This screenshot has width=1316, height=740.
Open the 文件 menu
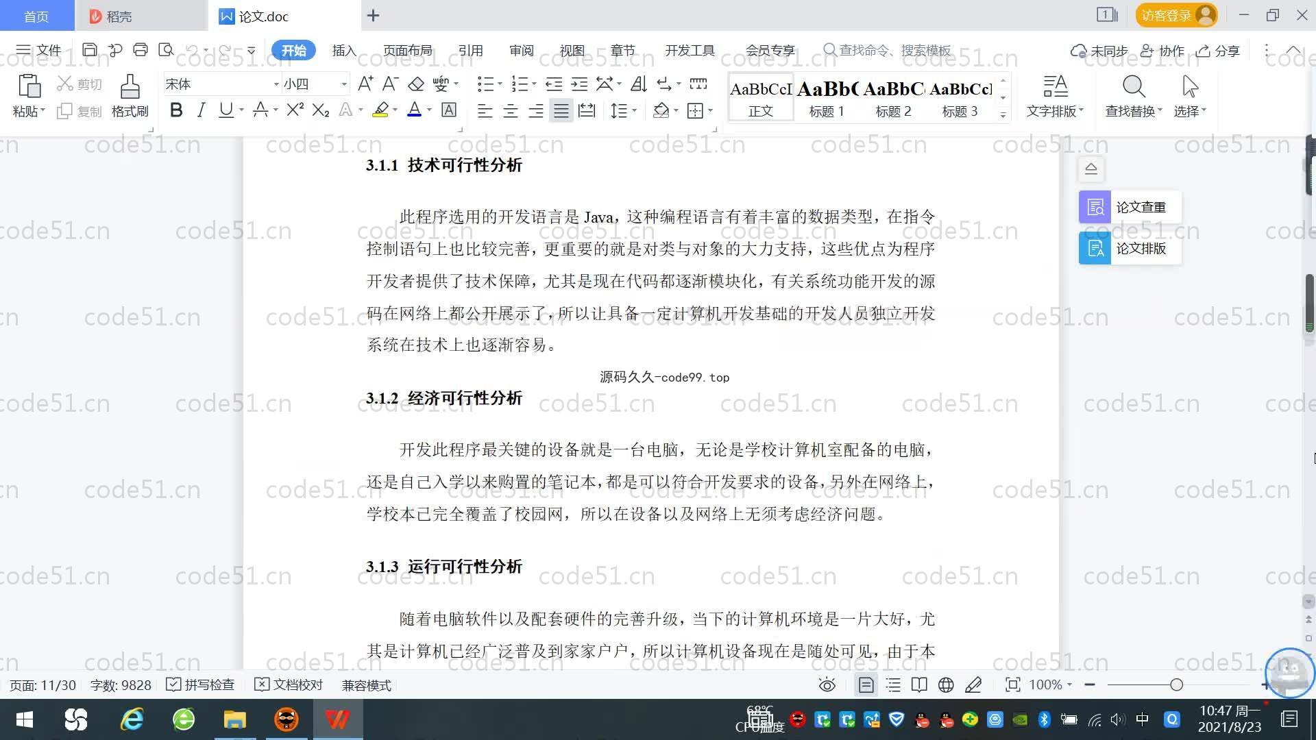[x=38, y=50]
